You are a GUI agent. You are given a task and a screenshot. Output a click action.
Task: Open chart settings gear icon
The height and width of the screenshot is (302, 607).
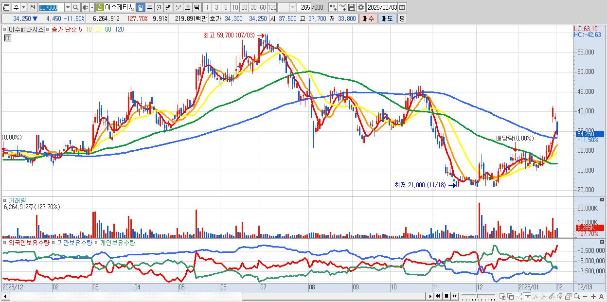(360, 7)
